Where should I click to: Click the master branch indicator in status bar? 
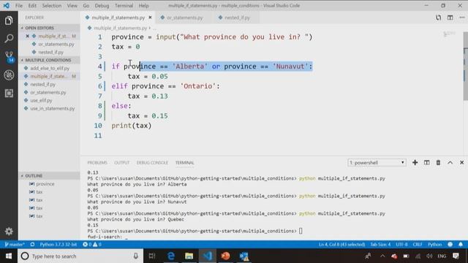[15, 244]
